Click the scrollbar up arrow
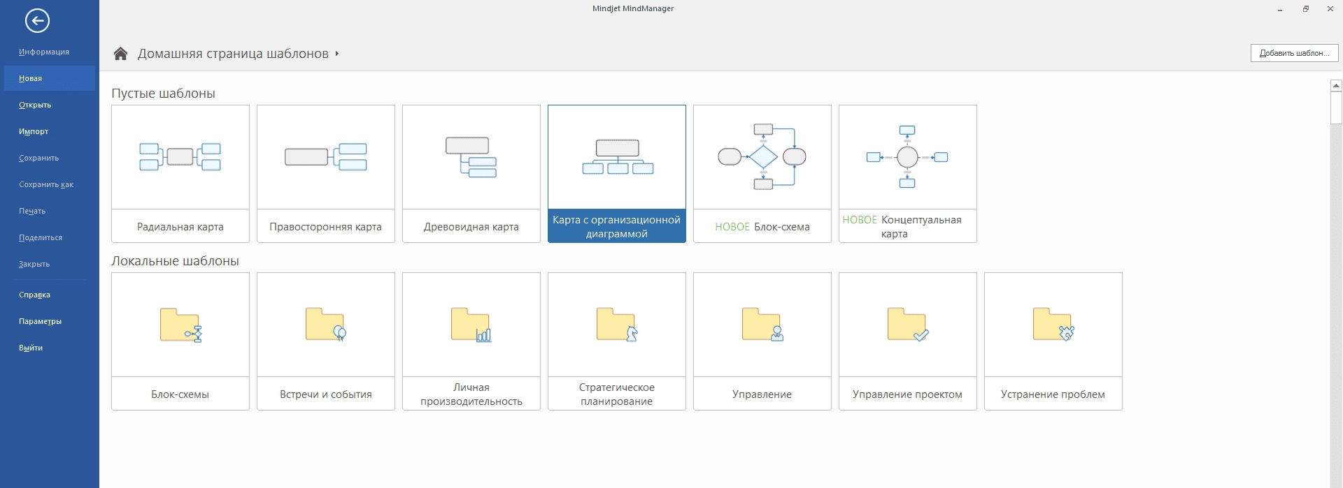Viewport: 1343px width, 488px height. [1337, 86]
